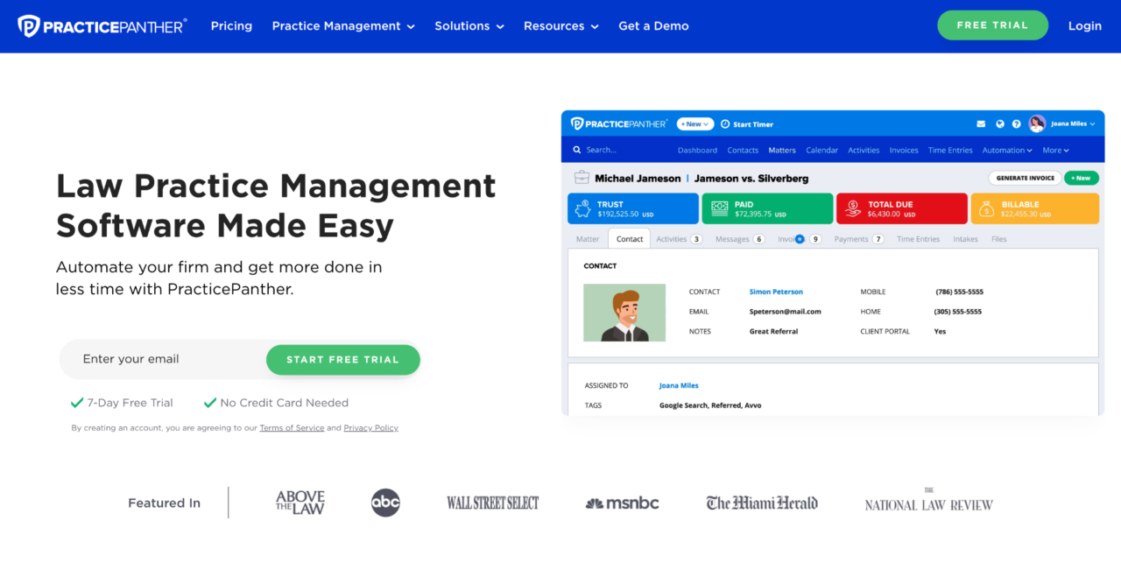Go to the Pricing page

point(231,26)
